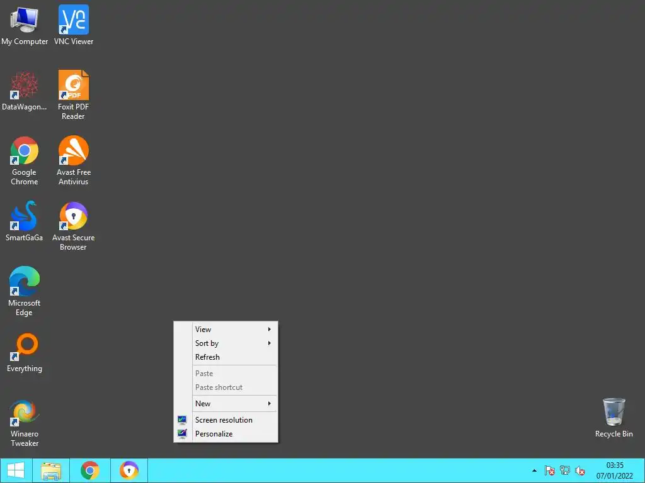
Task: Select the Avast Free Antivirus shortcut
Action: (73, 160)
